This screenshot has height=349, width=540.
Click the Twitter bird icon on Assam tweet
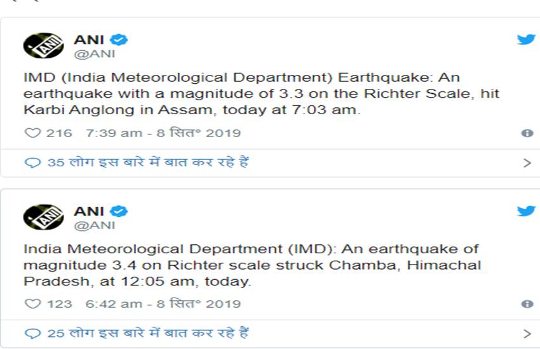click(x=526, y=40)
